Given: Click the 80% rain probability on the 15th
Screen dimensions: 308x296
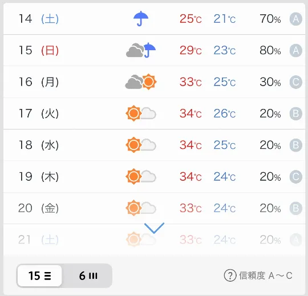Looking at the screenshot, I should click(x=270, y=50).
